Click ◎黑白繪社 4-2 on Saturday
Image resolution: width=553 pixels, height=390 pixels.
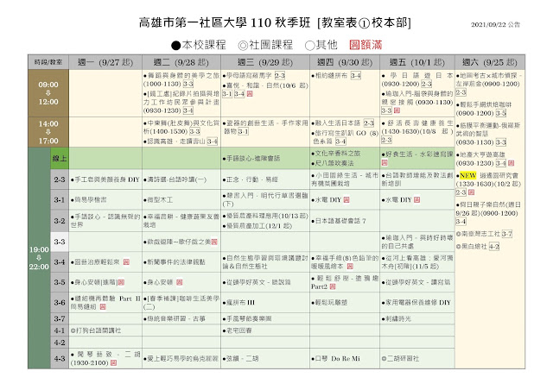coord(478,246)
